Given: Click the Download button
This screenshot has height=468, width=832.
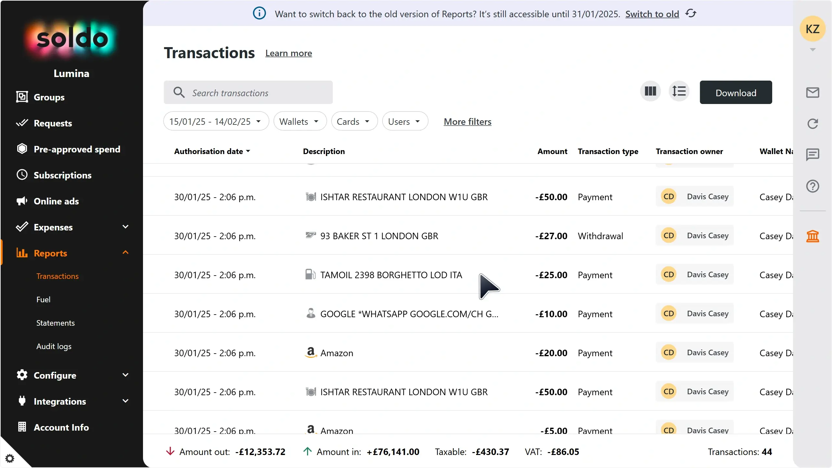Looking at the screenshot, I should (736, 93).
